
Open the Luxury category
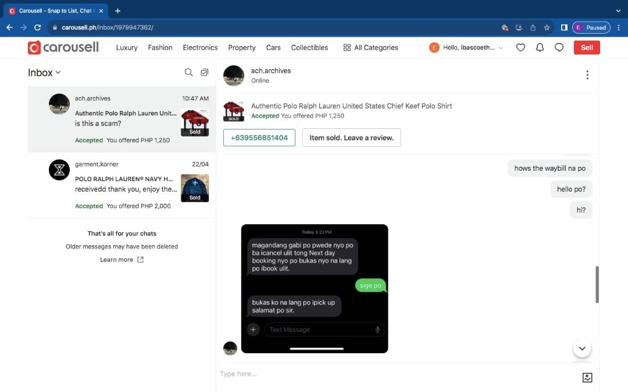127,48
